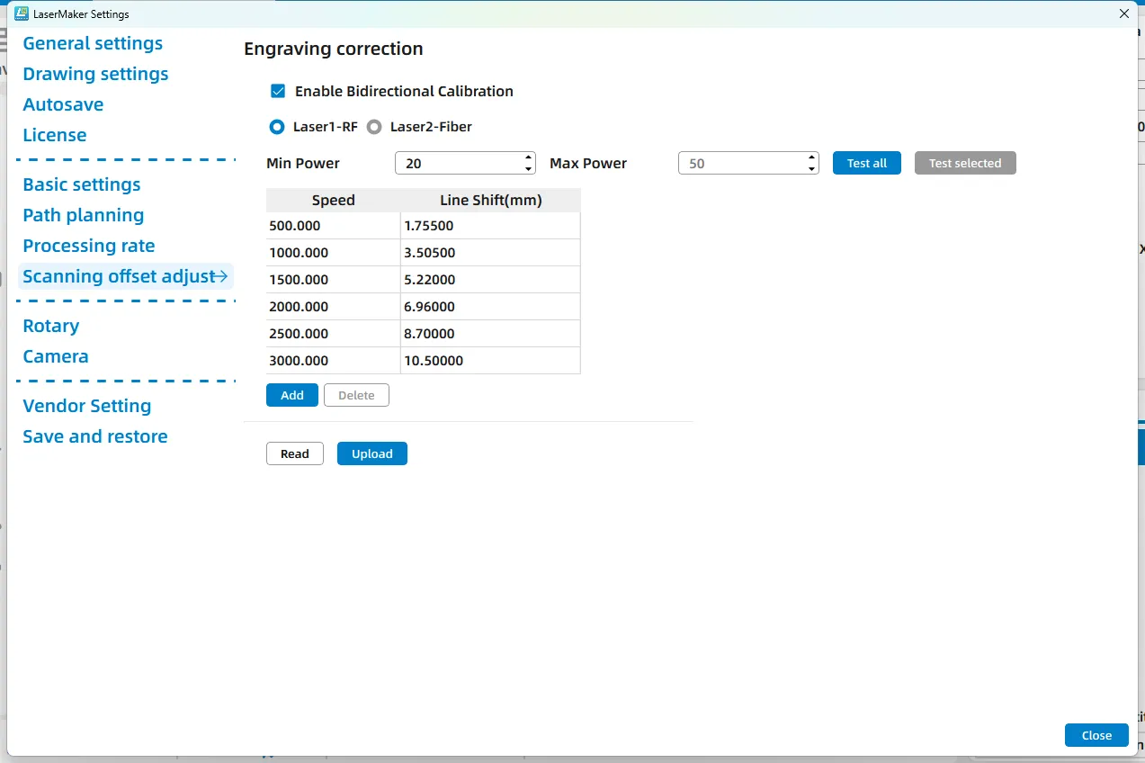Increase Min Power with up arrow
This screenshot has height=763, width=1145.
coord(528,158)
